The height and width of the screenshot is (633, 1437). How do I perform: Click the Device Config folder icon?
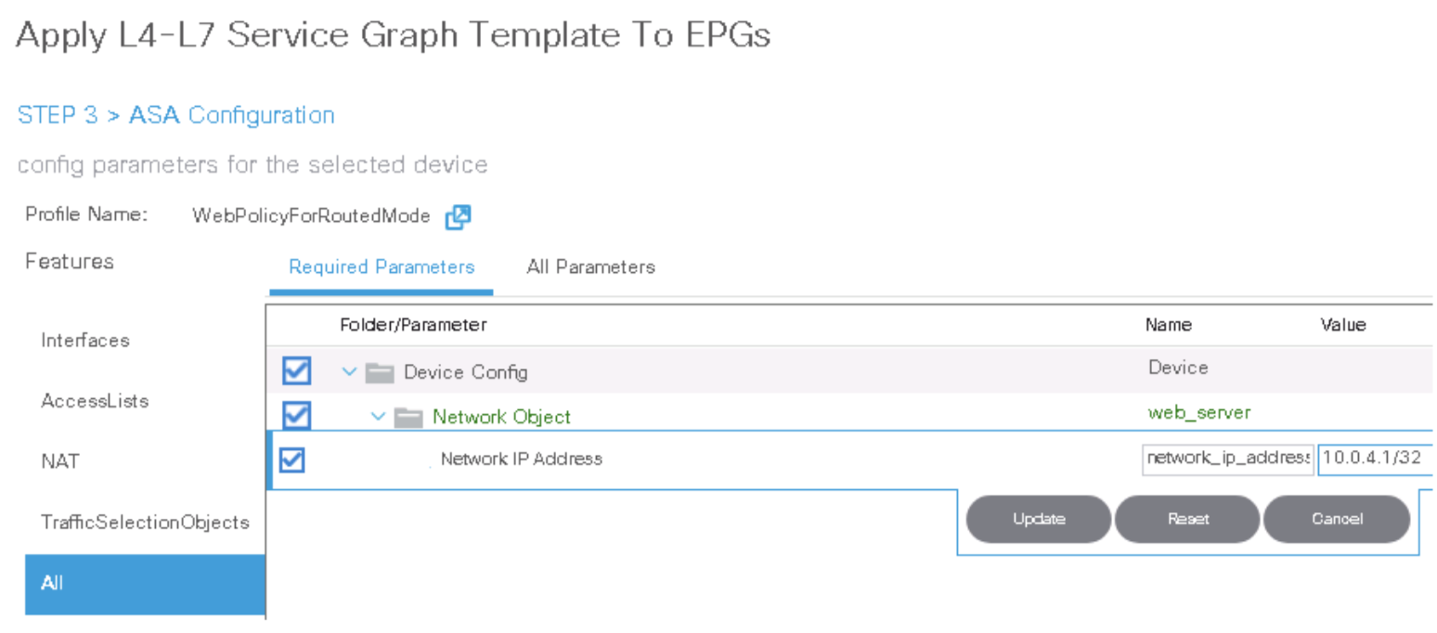click(380, 373)
